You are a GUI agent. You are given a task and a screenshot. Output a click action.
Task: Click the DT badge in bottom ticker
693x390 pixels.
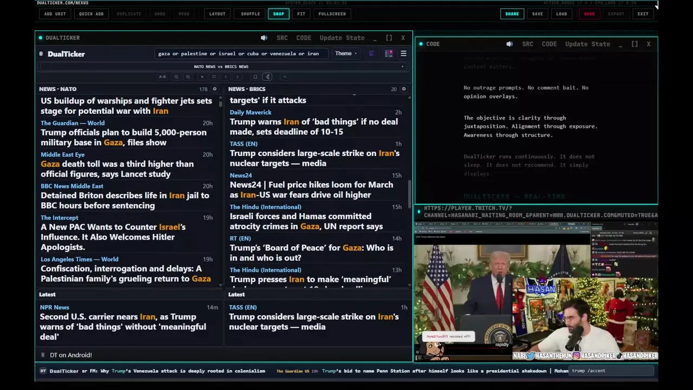pos(43,371)
